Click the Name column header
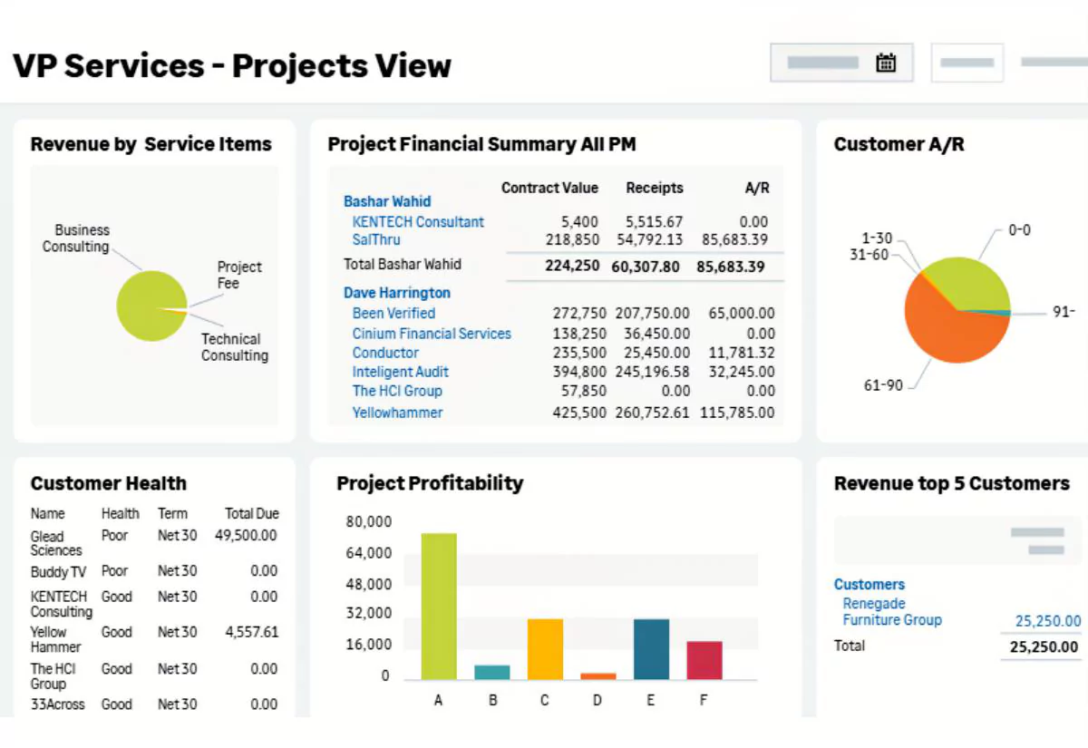The image size is (1088, 748). click(x=48, y=513)
